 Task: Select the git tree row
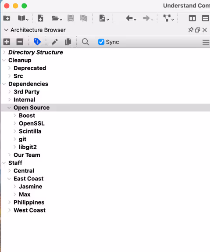pos(105,139)
